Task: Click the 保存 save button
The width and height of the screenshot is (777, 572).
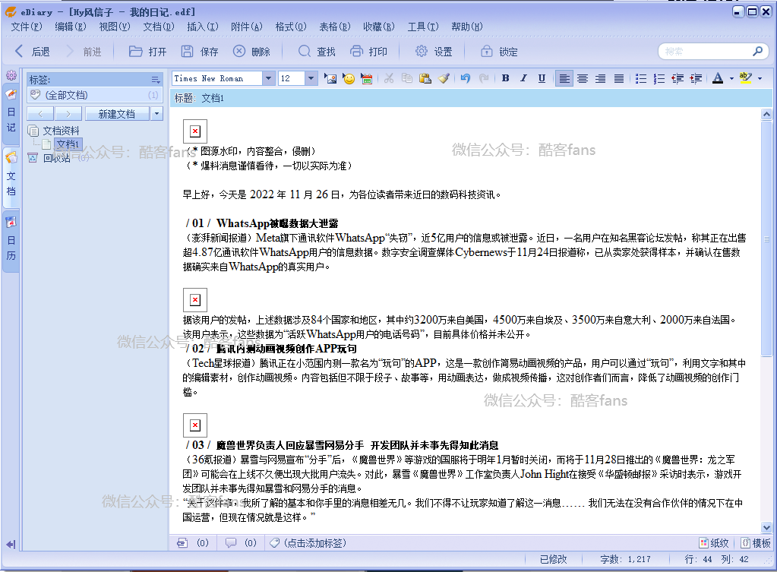Action: [x=199, y=51]
